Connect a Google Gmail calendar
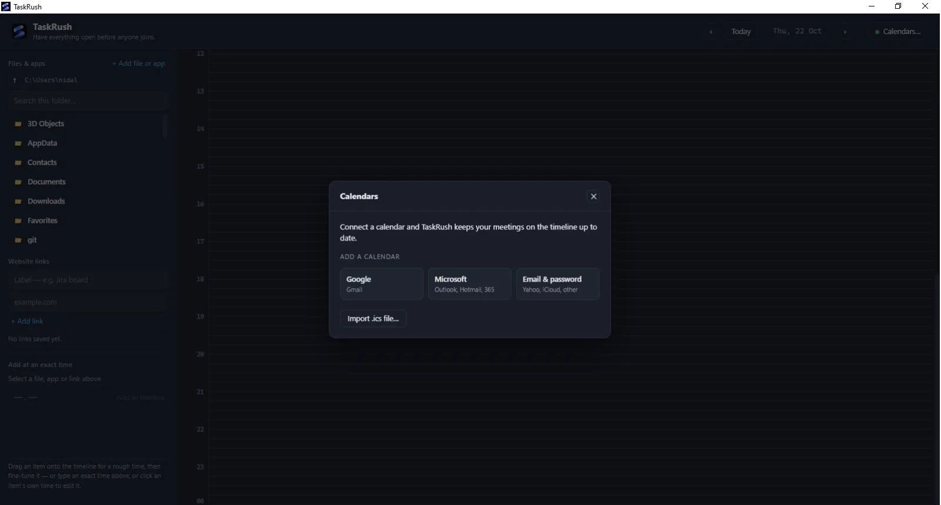Screen dimensions: 941x505 pyautogui.click(x=381, y=284)
